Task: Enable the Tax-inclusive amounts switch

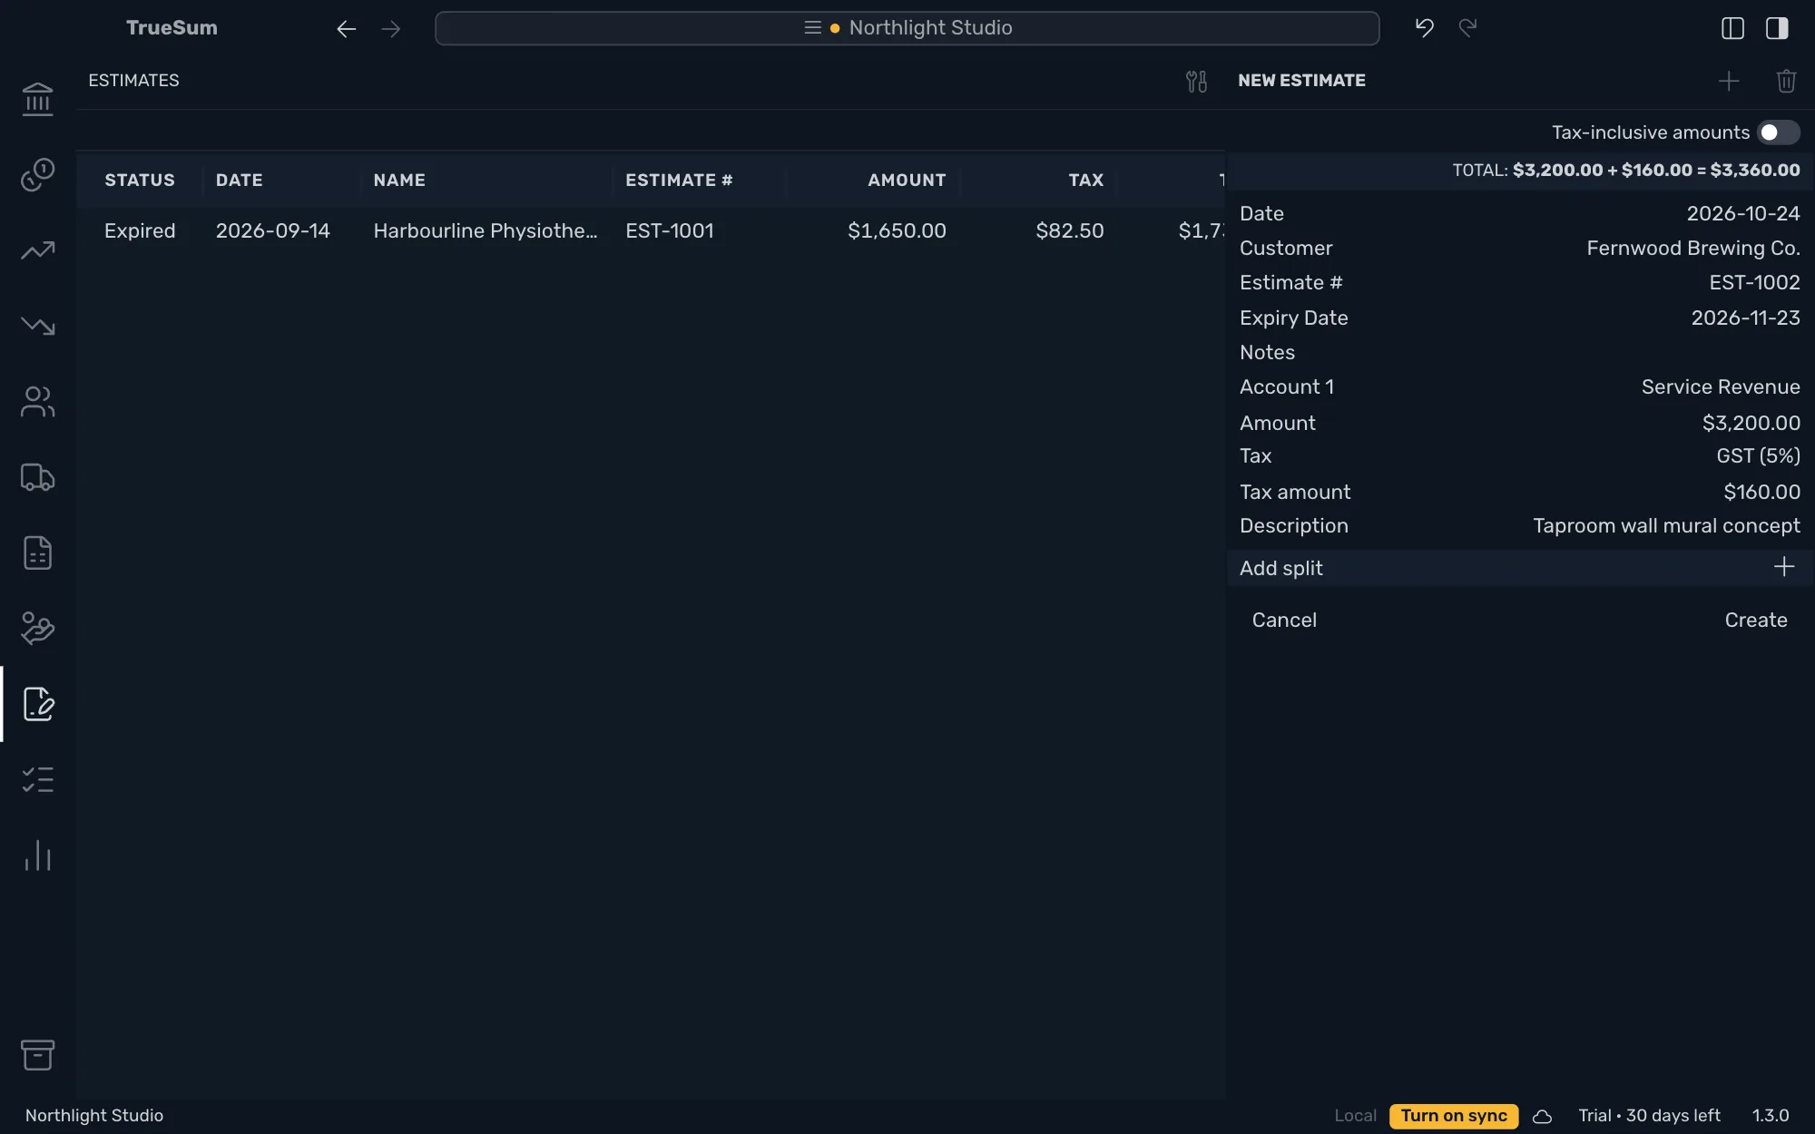Action: (x=1778, y=132)
